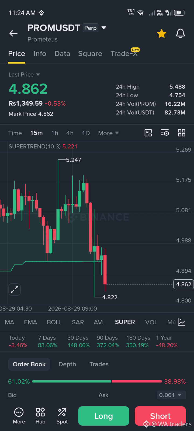Enable the MA indicator
This screenshot has height=431, width=194.
click(9, 322)
